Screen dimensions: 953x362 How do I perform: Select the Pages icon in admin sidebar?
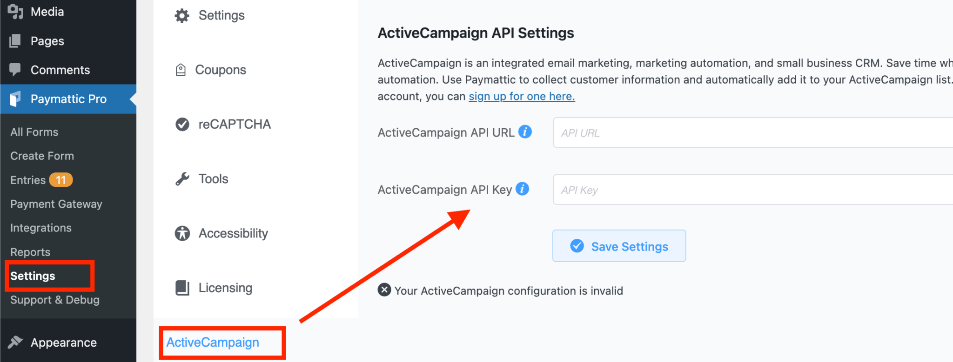(14, 40)
